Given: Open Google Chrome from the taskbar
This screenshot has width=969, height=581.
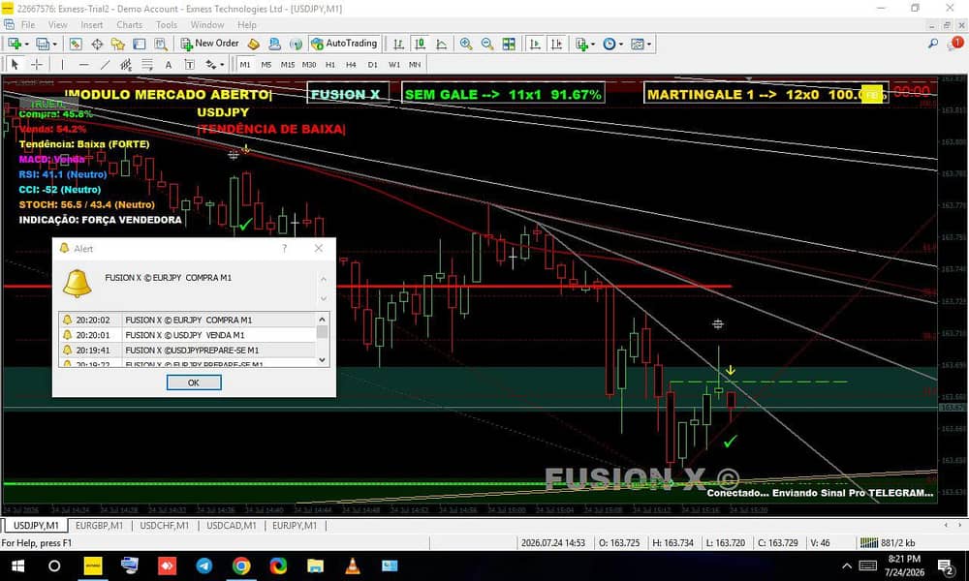Looking at the screenshot, I should click(241, 566).
